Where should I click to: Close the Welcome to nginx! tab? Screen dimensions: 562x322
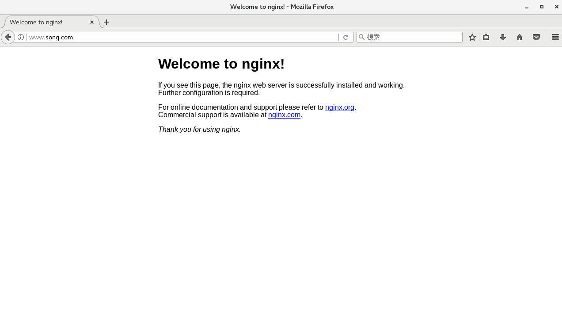[x=92, y=22]
